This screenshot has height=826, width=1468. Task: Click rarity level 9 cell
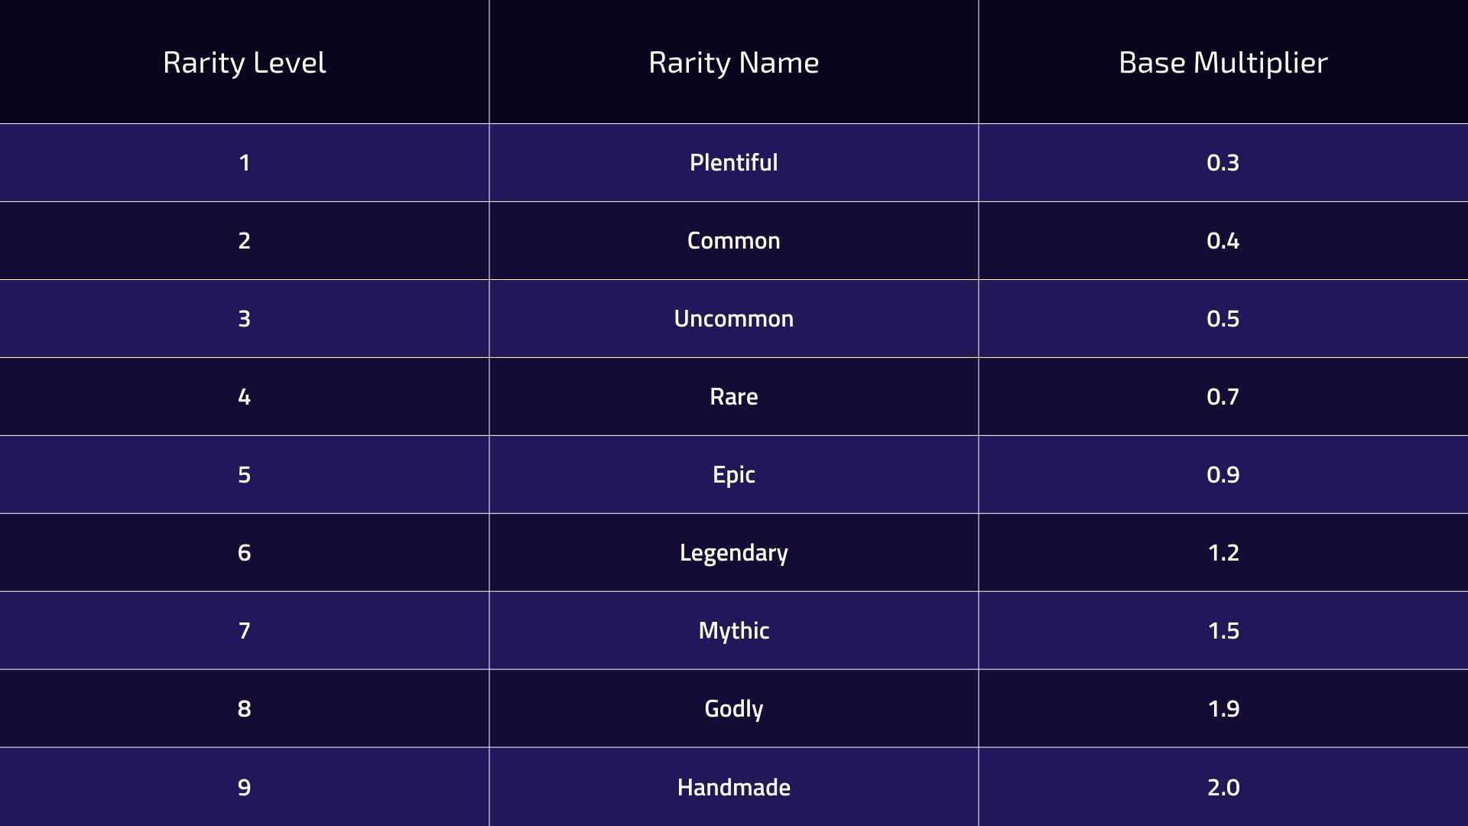[x=244, y=787]
